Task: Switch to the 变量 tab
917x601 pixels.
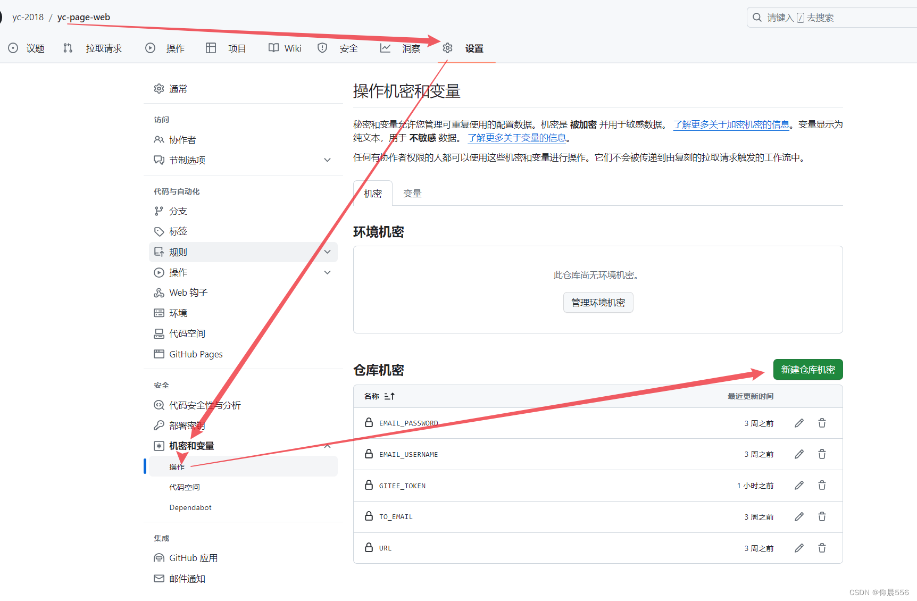Action: tap(412, 193)
